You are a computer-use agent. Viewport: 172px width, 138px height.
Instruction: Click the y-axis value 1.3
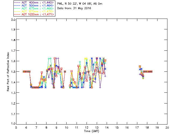[x=13, y=93]
